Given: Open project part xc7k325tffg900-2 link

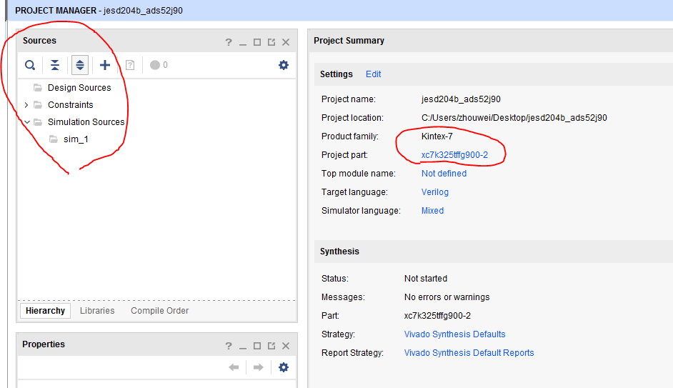Looking at the screenshot, I should 454,155.
